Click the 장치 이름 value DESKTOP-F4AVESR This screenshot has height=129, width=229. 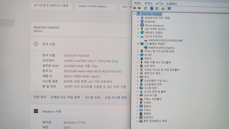pyautogui.click(x=77, y=56)
